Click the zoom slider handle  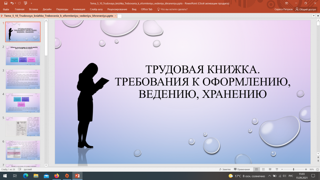(293, 169)
